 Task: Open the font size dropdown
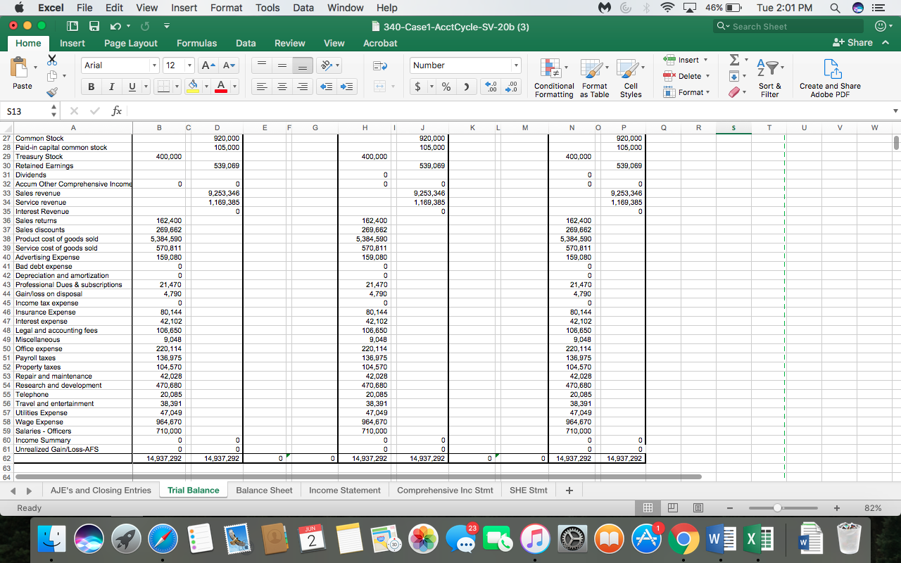(x=188, y=65)
